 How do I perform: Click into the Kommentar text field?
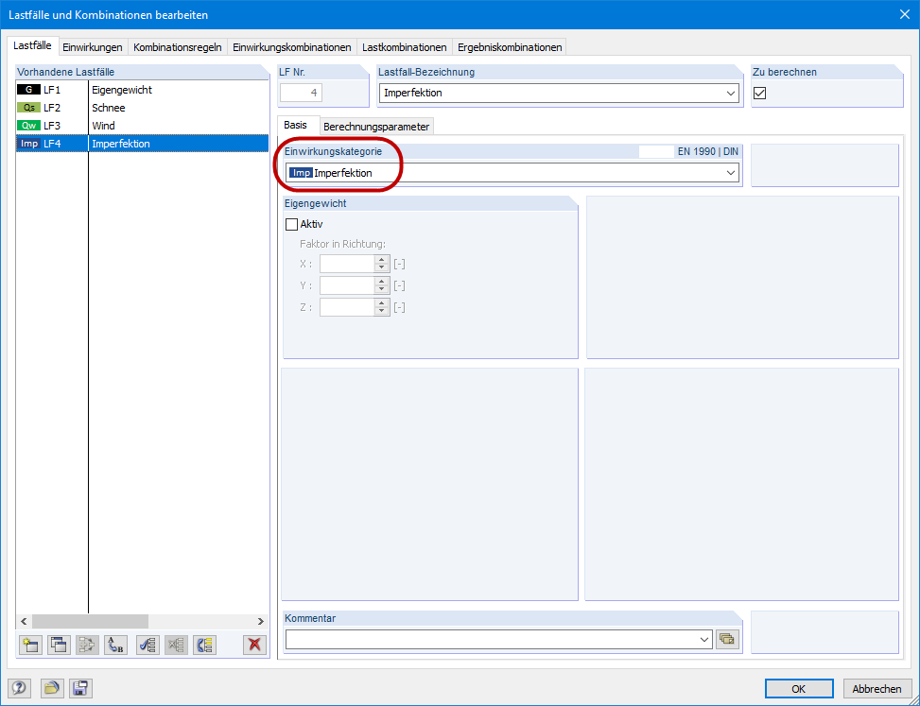492,640
